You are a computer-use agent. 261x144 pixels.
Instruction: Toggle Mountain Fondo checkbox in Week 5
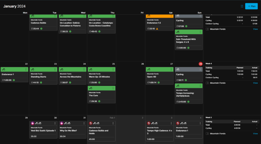pos(207,134)
